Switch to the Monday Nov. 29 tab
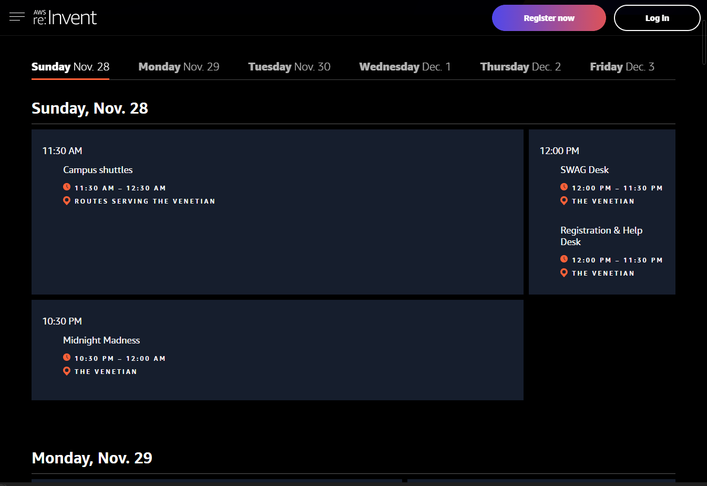 [179, 67]
